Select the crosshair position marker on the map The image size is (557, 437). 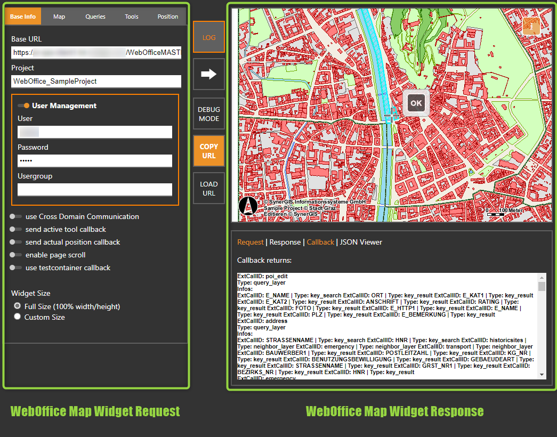392,115
